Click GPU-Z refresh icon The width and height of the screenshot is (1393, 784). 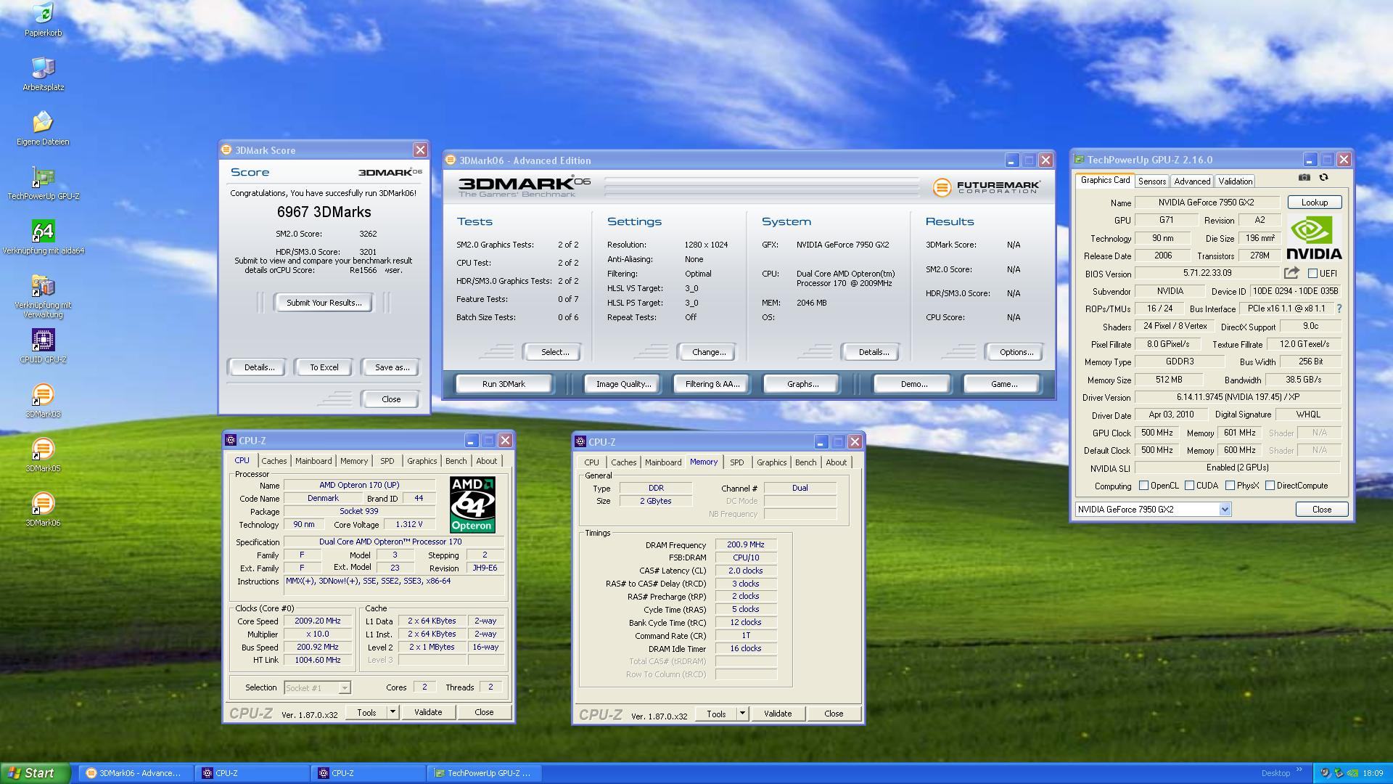1323,177
